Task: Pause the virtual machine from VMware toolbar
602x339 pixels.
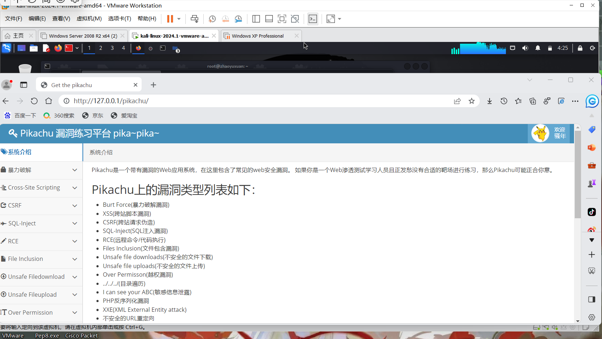Action: 170,19
